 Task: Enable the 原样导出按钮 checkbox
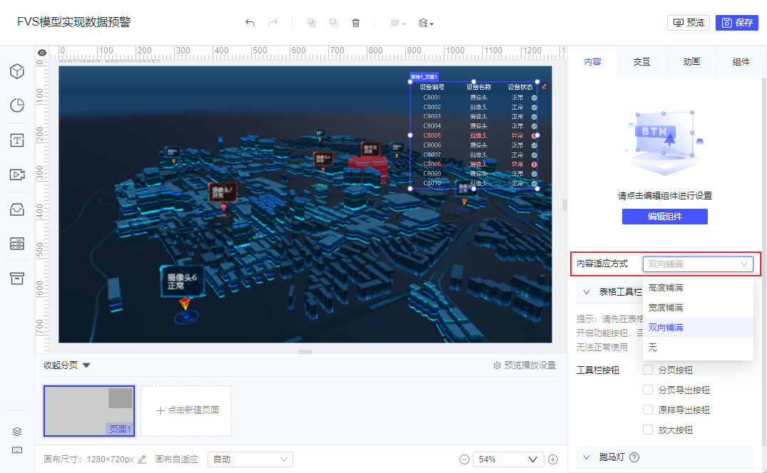648,410
